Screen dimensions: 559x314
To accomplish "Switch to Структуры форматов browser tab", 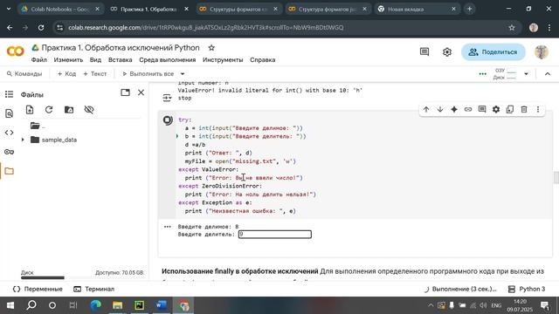I will [238, 10].
